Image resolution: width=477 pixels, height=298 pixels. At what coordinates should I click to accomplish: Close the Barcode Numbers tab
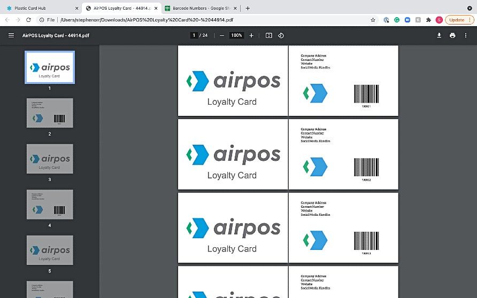click(x=235, y=8)
